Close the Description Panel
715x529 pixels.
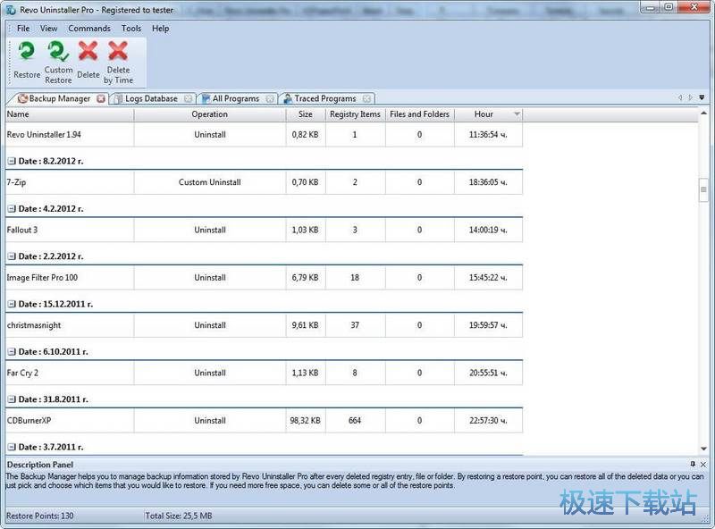tap(703, 465)
